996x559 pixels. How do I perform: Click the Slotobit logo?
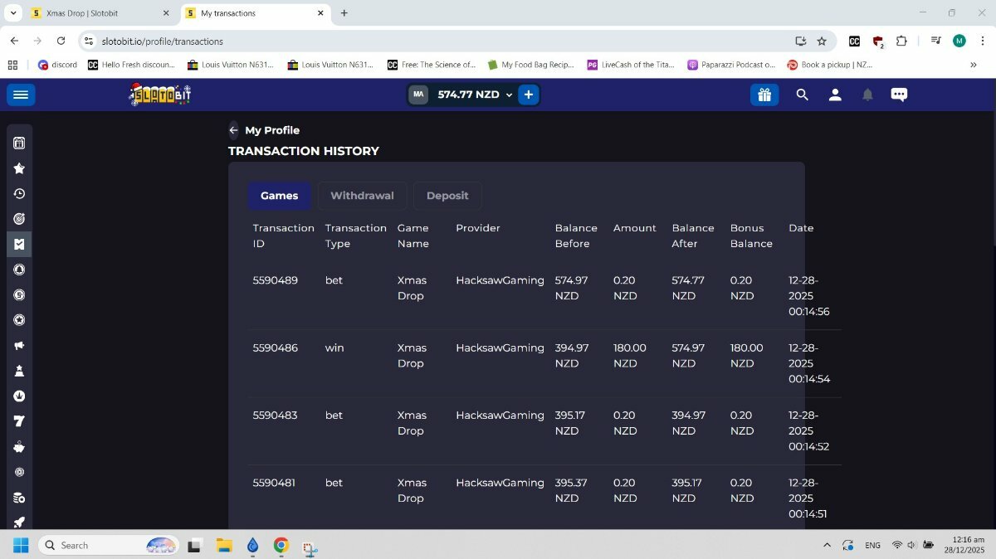tap(160, 95)
